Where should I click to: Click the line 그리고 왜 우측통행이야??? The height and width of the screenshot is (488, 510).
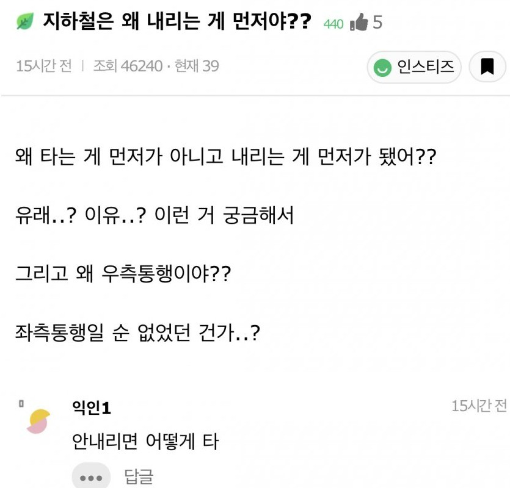(123, 274)
